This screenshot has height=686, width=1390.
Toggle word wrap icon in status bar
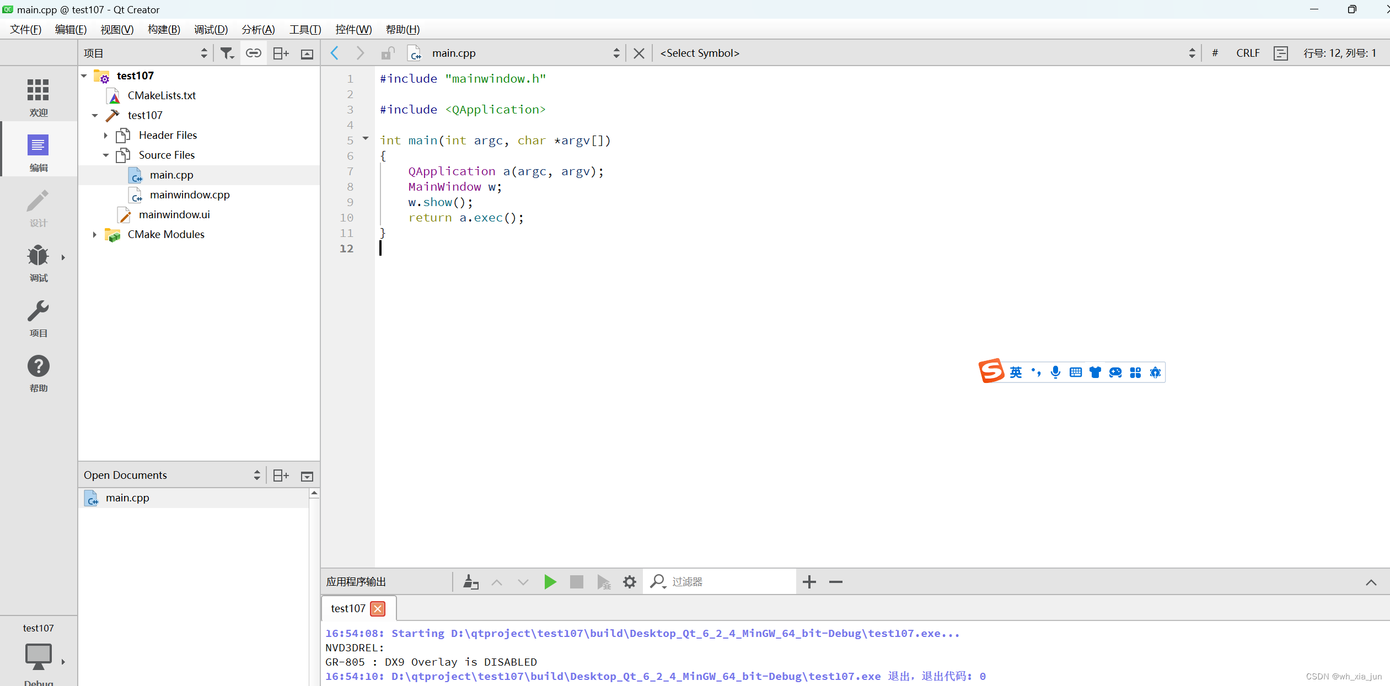coord(1280,52)
